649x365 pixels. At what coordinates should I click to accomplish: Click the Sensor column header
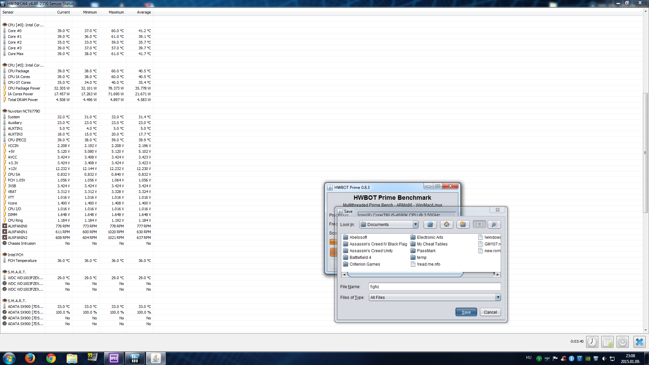(x=23, y=12)
